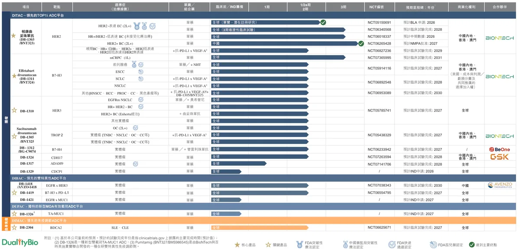This screenshot has height=249, width=520.
Task: Click the outlined star beside Sacituzumab drozuntecan
Action: point(13,135)
